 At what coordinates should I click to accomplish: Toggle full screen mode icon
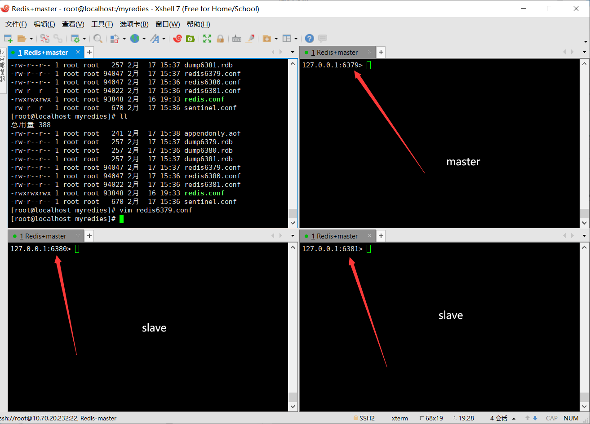click(x=207, y=39)
